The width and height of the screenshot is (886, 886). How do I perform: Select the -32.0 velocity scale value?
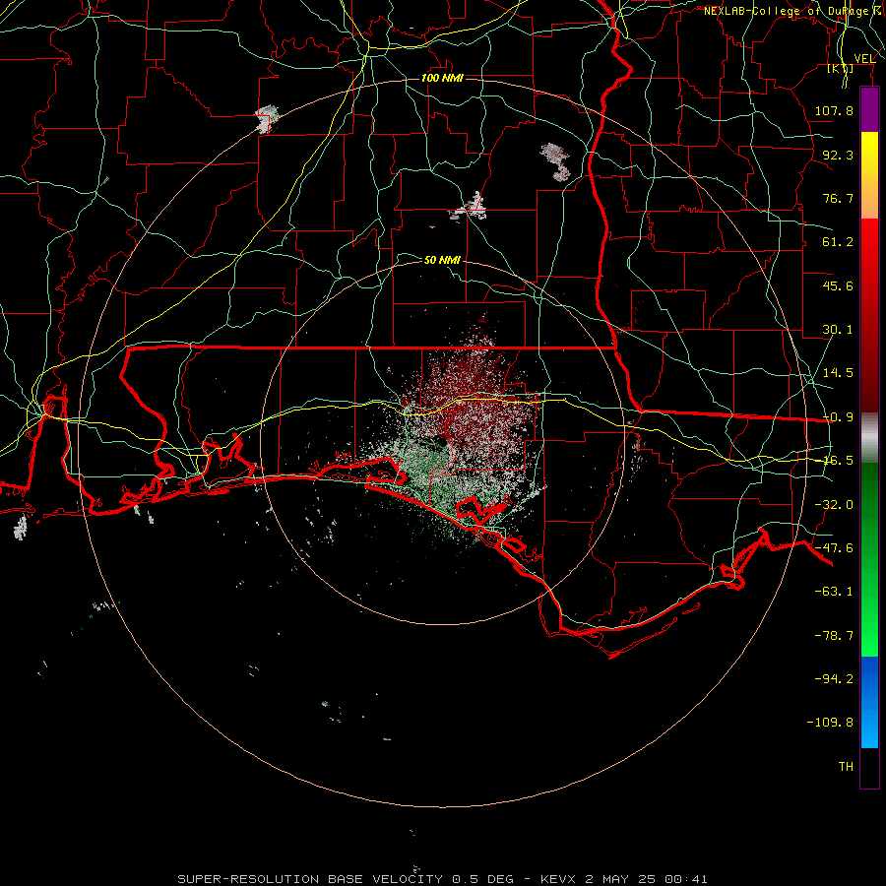(x=834, y=505)
